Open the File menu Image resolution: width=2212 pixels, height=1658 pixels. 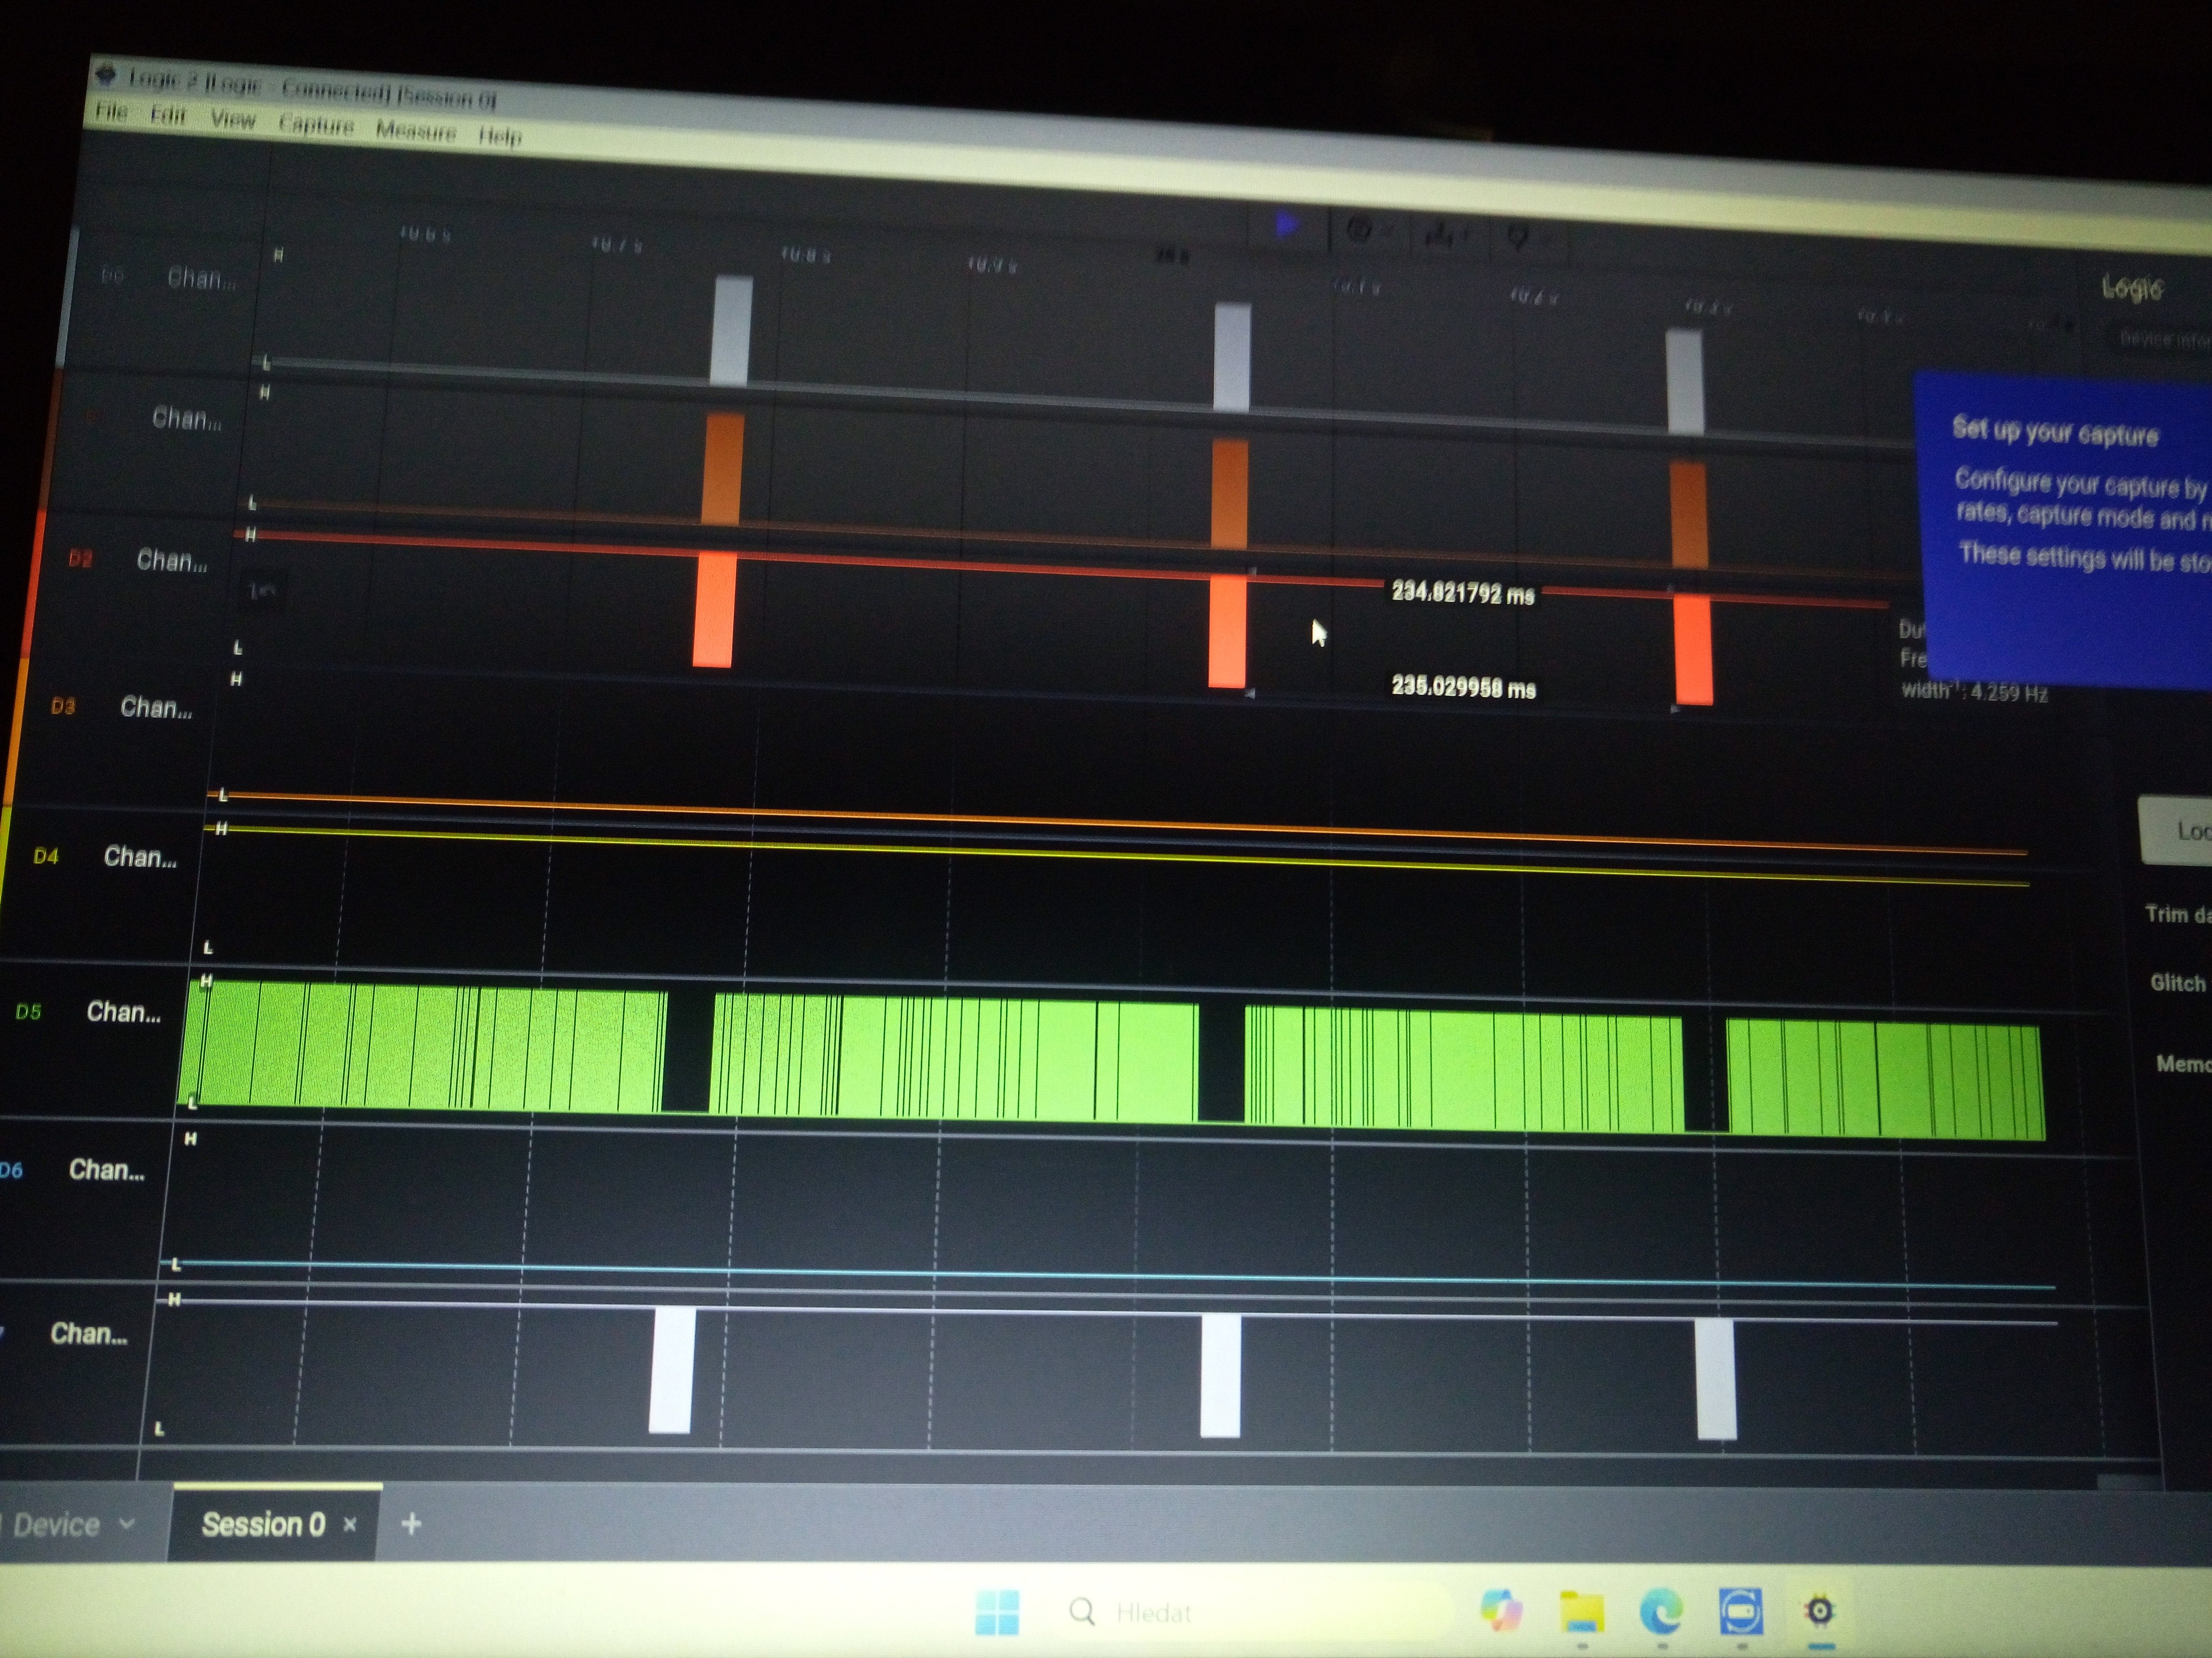(111, 112)
